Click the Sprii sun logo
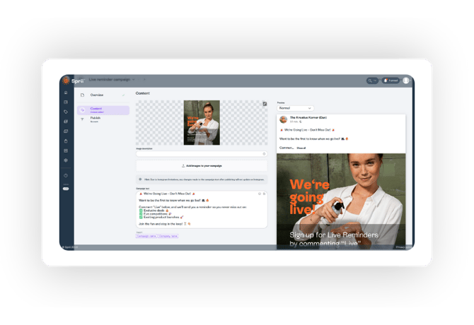 pos(66,81)
